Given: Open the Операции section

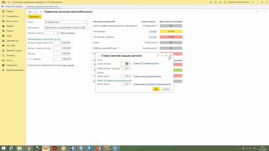Looking at the screenshot, I should 11,55.
